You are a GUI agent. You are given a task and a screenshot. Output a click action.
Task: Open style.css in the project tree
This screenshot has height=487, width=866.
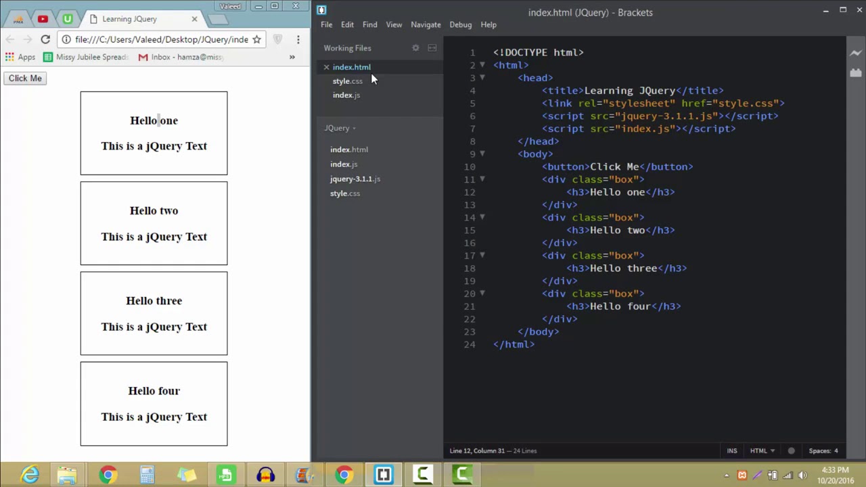pyautogui.click(x=345, y=193)
